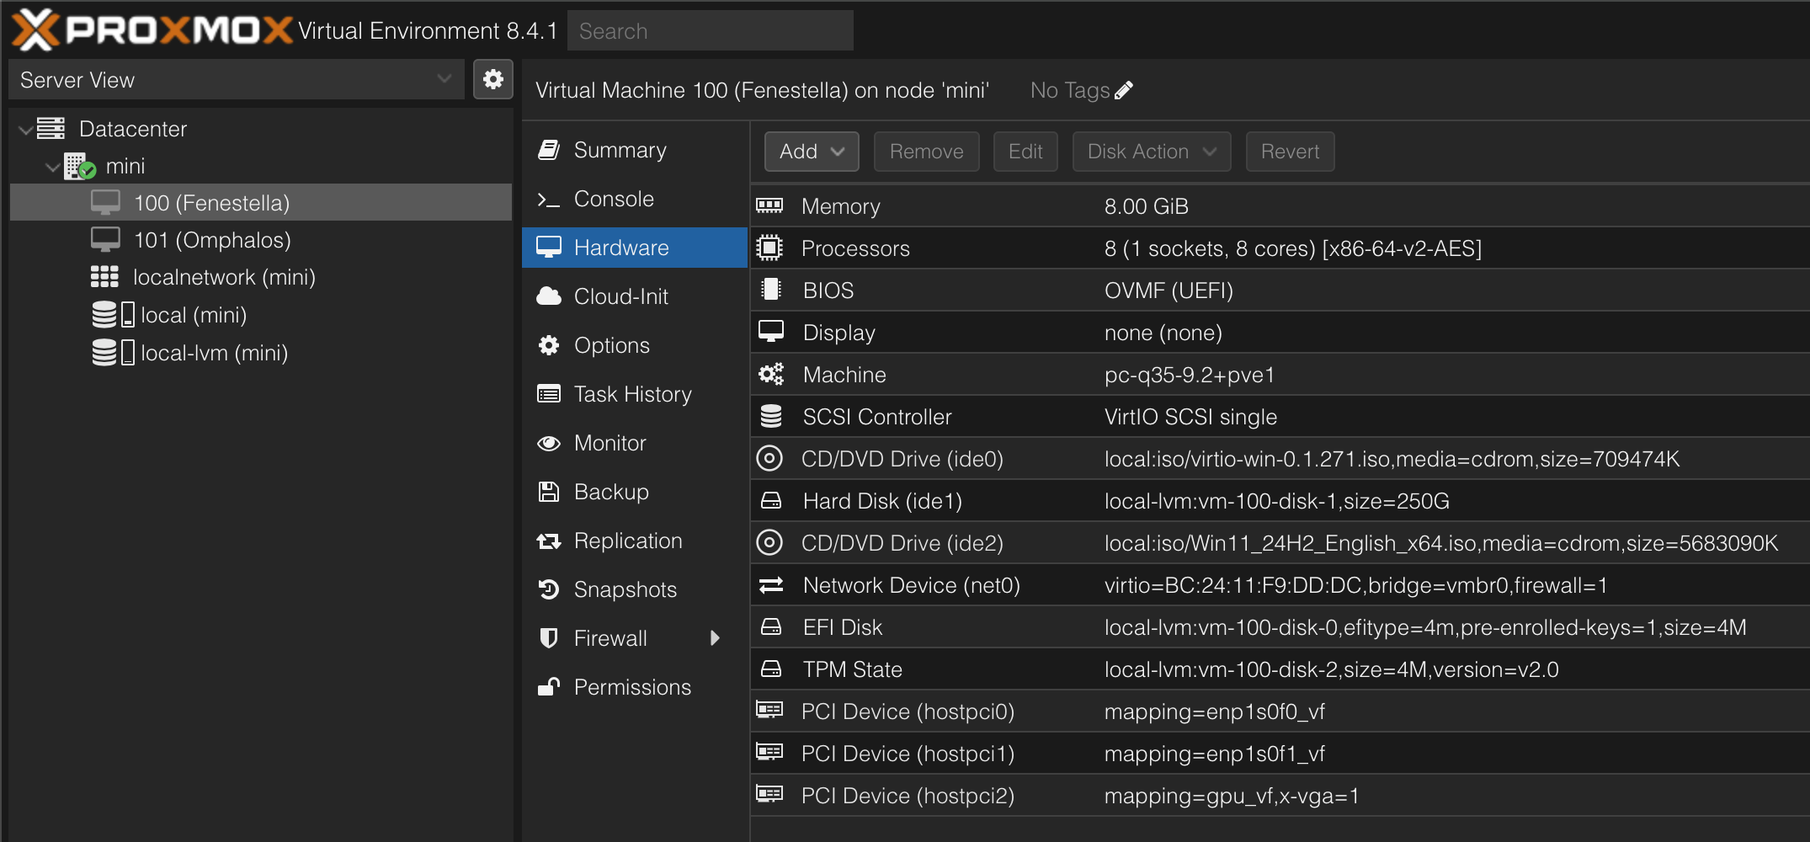This screenshot has width=1810, height=842.
Task: Click the mini node icon
Action: tap(80, 166)
